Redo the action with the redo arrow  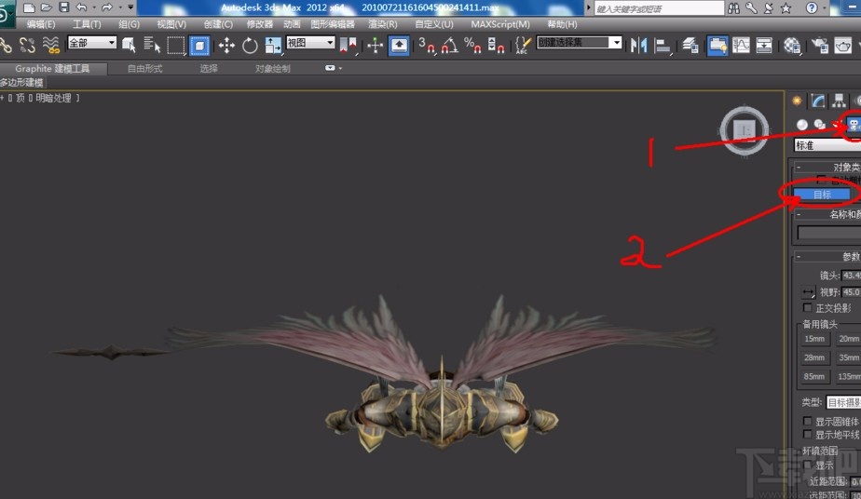(x=107, y=7)
